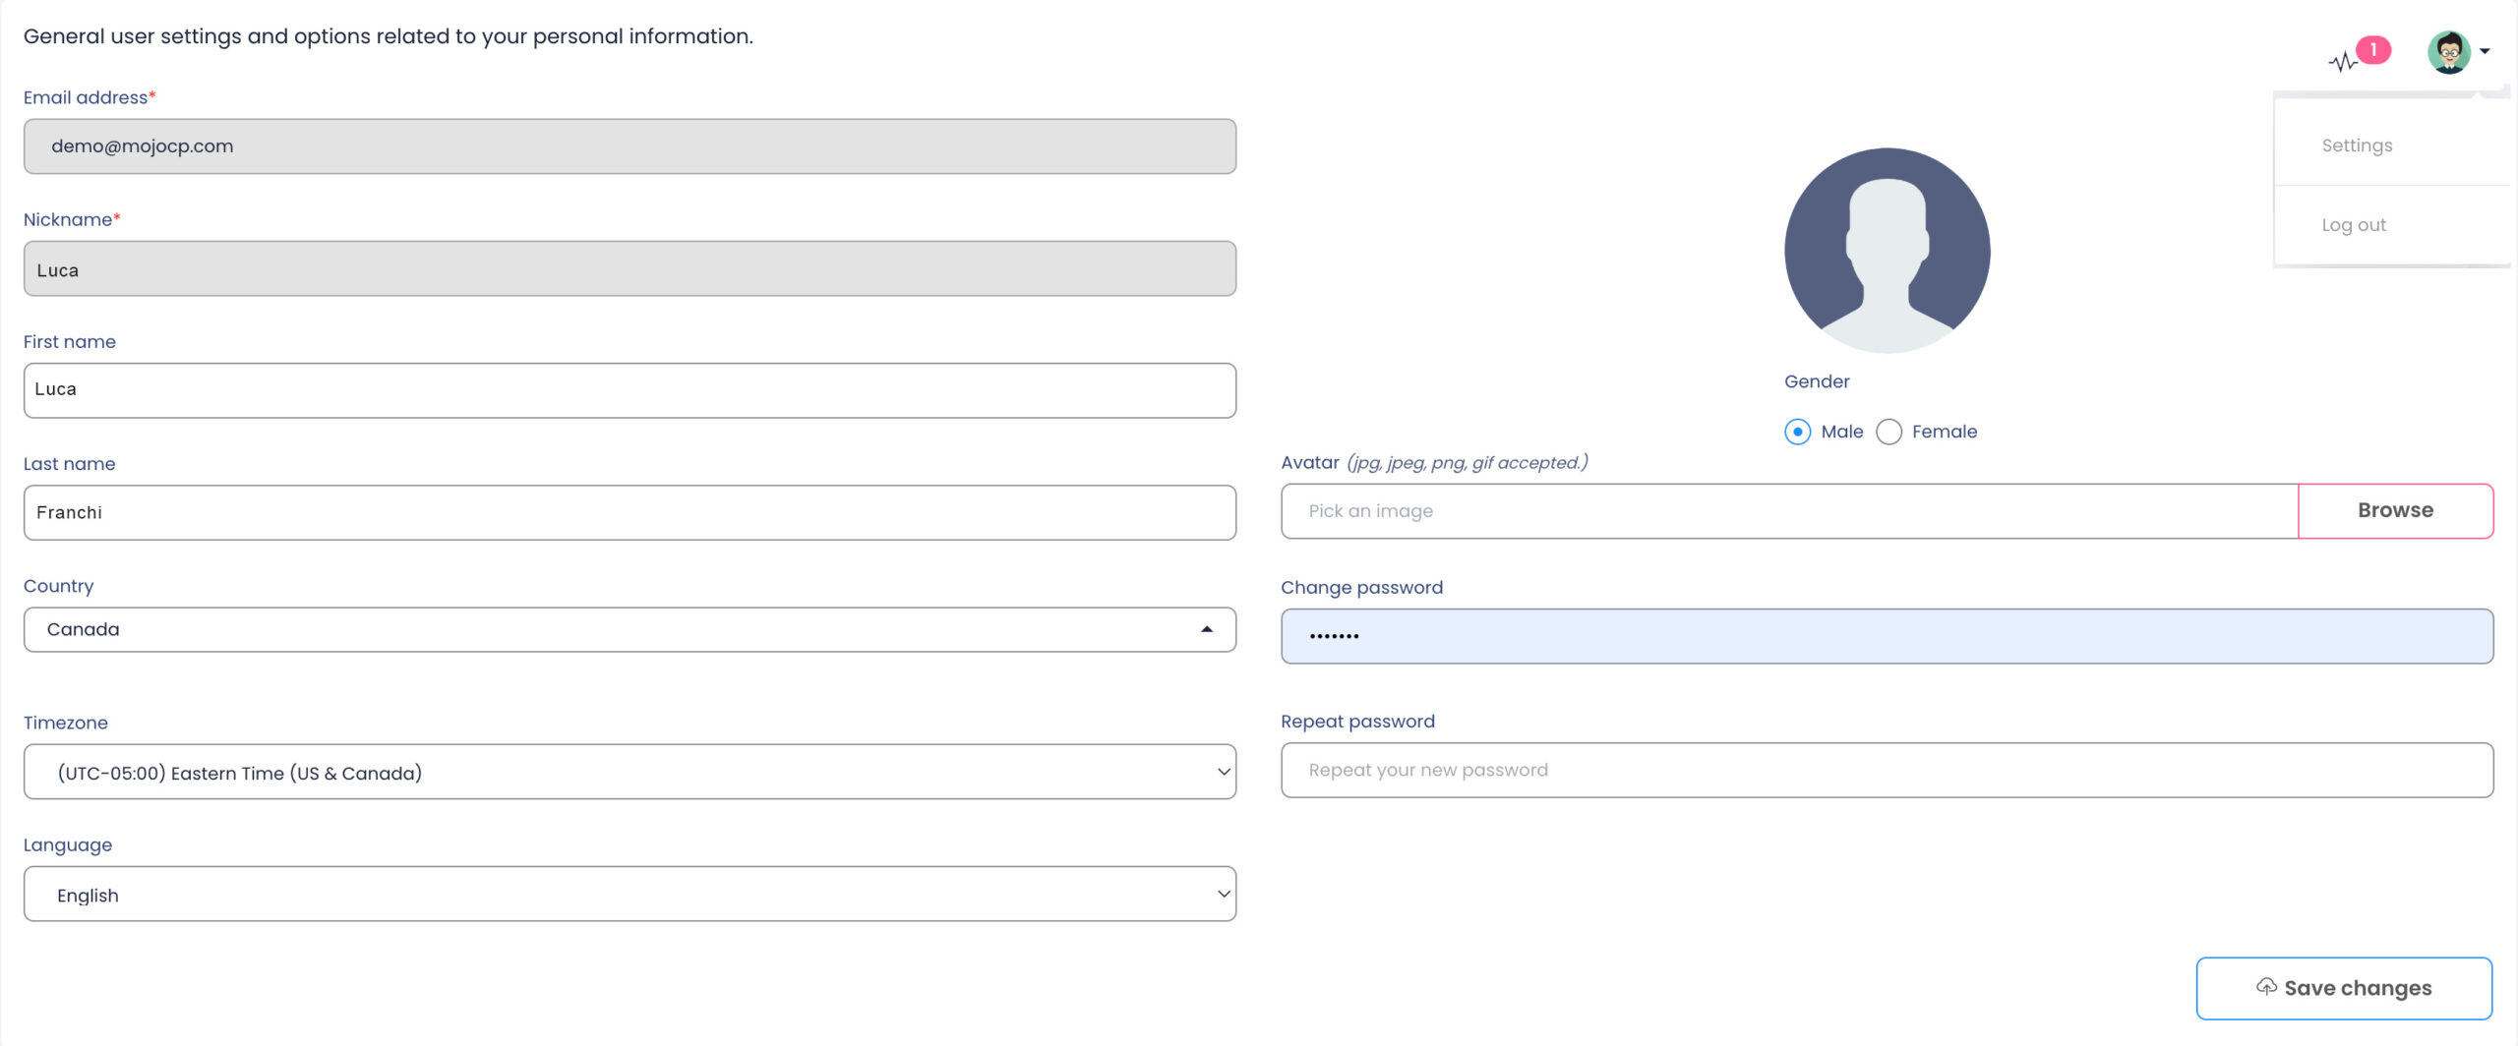Click the caret next to user avatar

pyautogui.click(x=2486, y=51)
